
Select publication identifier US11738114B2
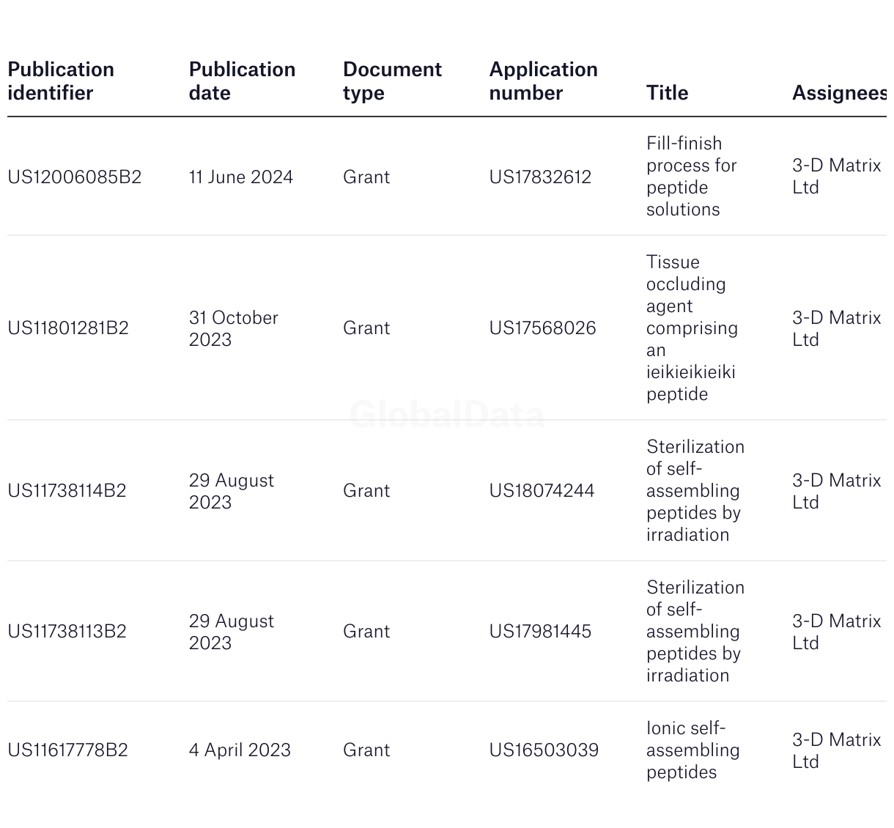67,491
